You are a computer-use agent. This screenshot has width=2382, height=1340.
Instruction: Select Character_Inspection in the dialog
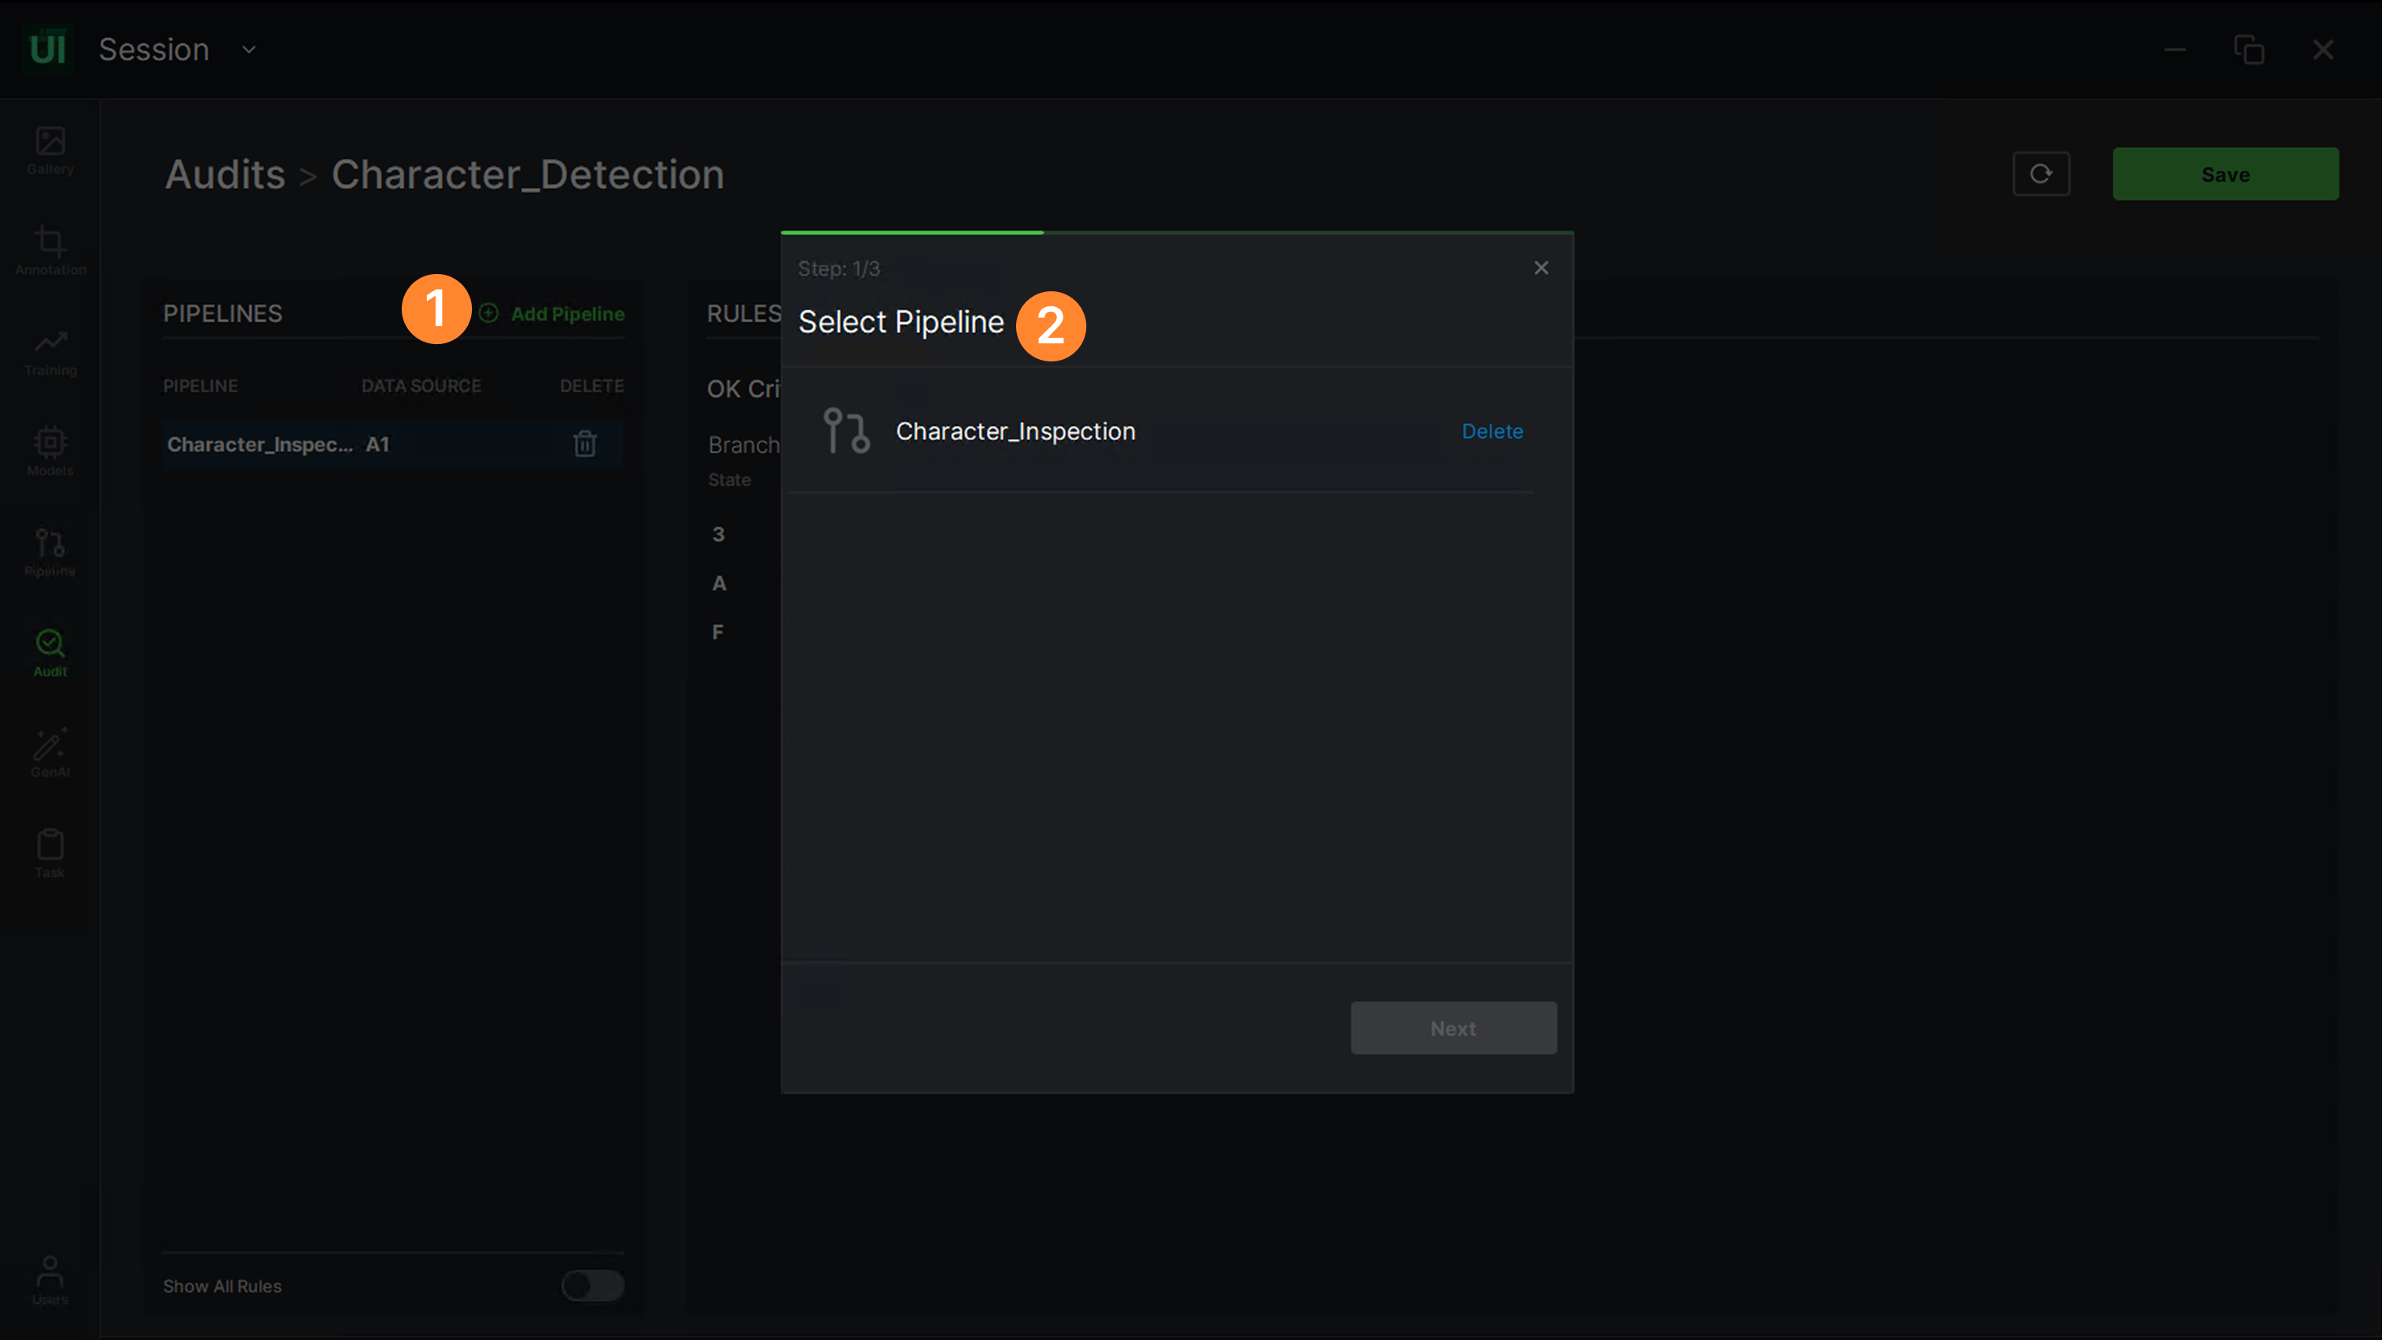click(1160, 431)
